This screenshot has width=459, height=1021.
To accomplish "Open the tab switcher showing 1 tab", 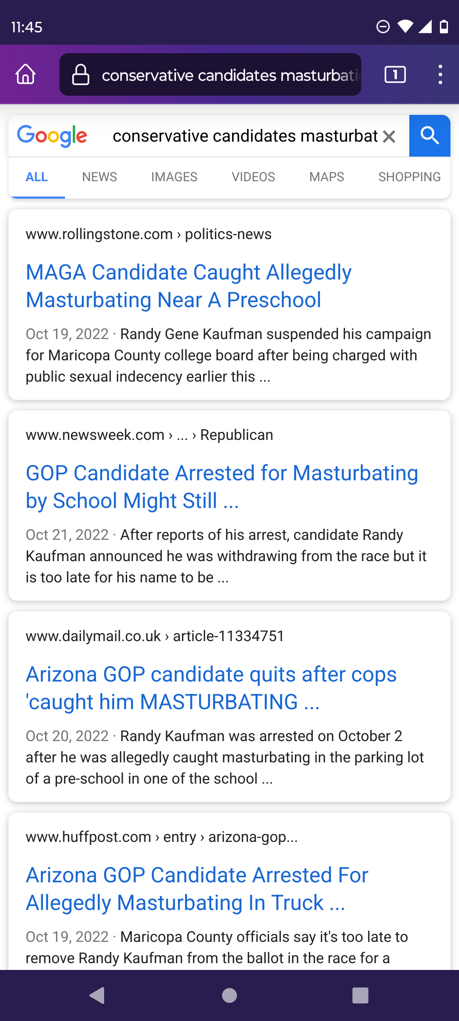I will coord(395,74).
